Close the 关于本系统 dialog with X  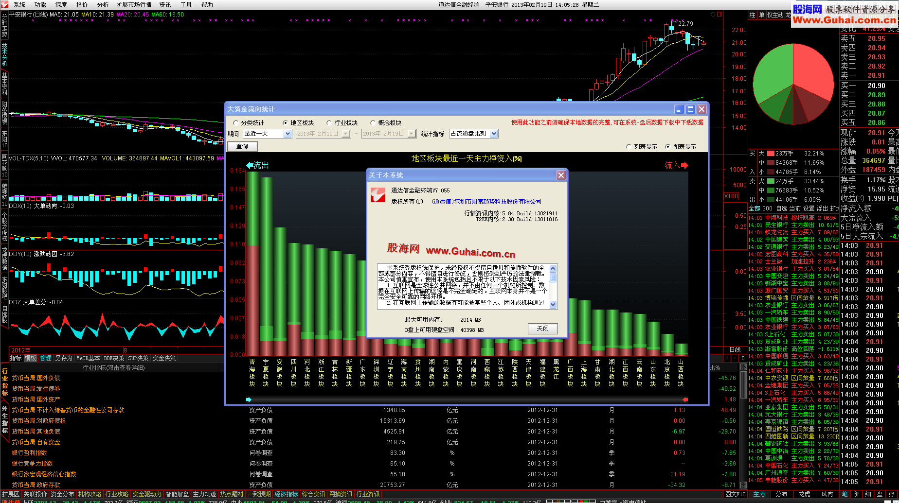click(561, 175)
